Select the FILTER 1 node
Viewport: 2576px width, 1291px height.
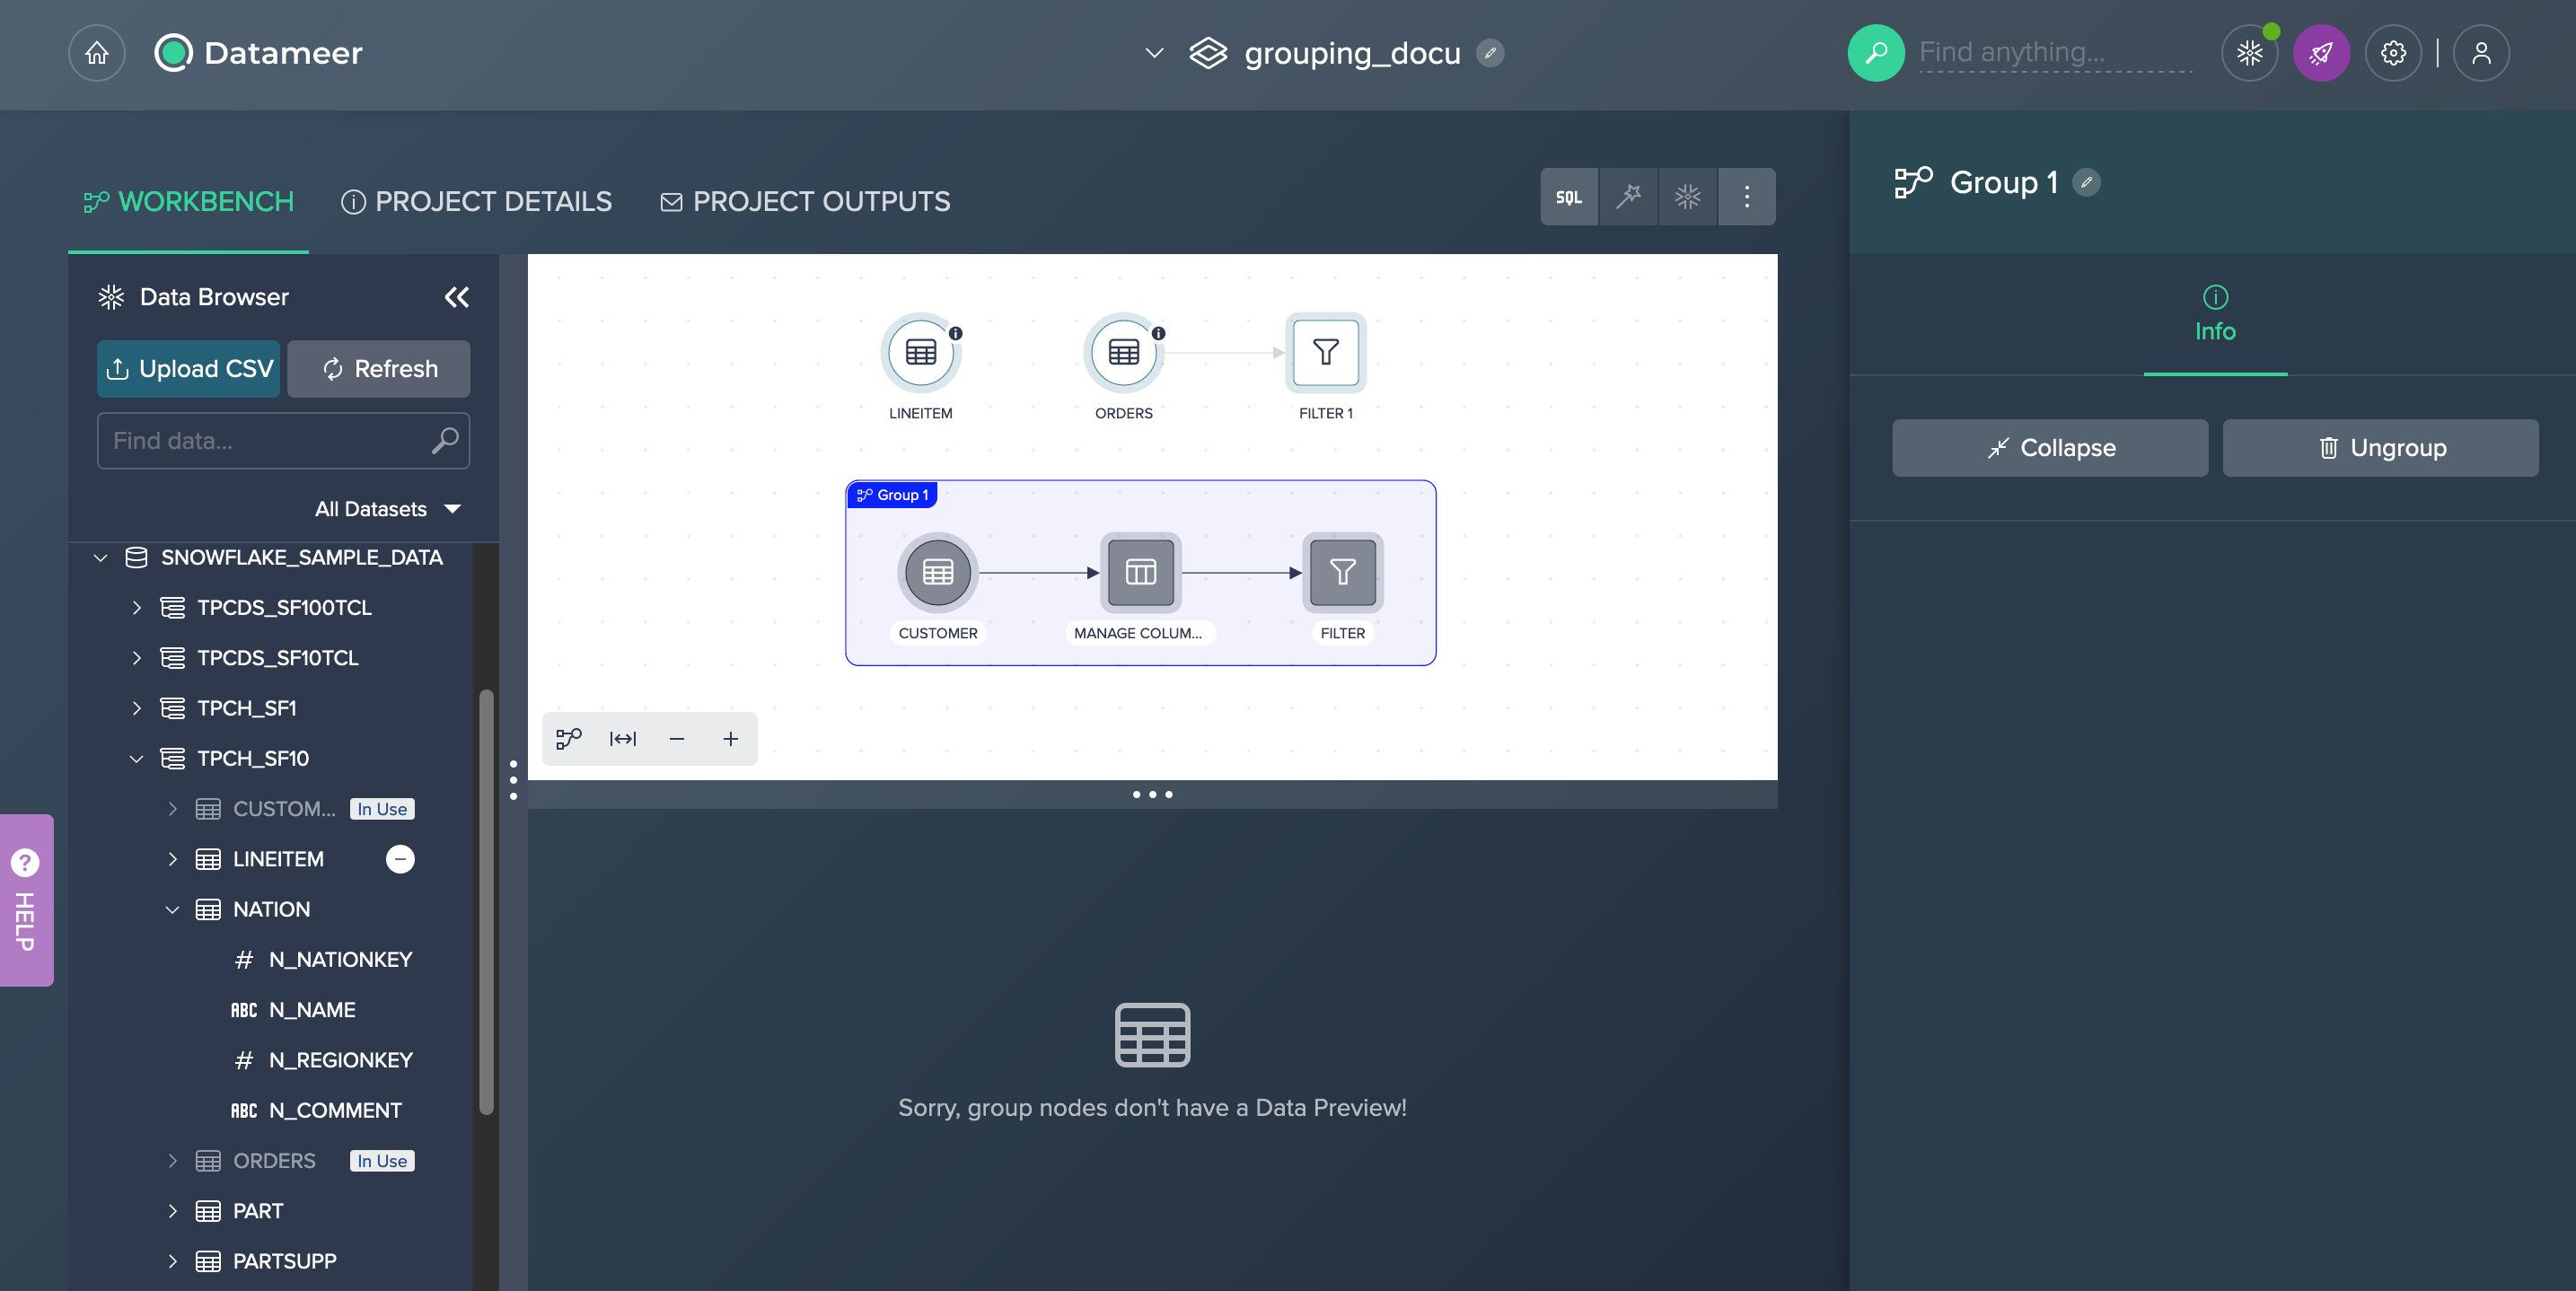(1326, 352)
